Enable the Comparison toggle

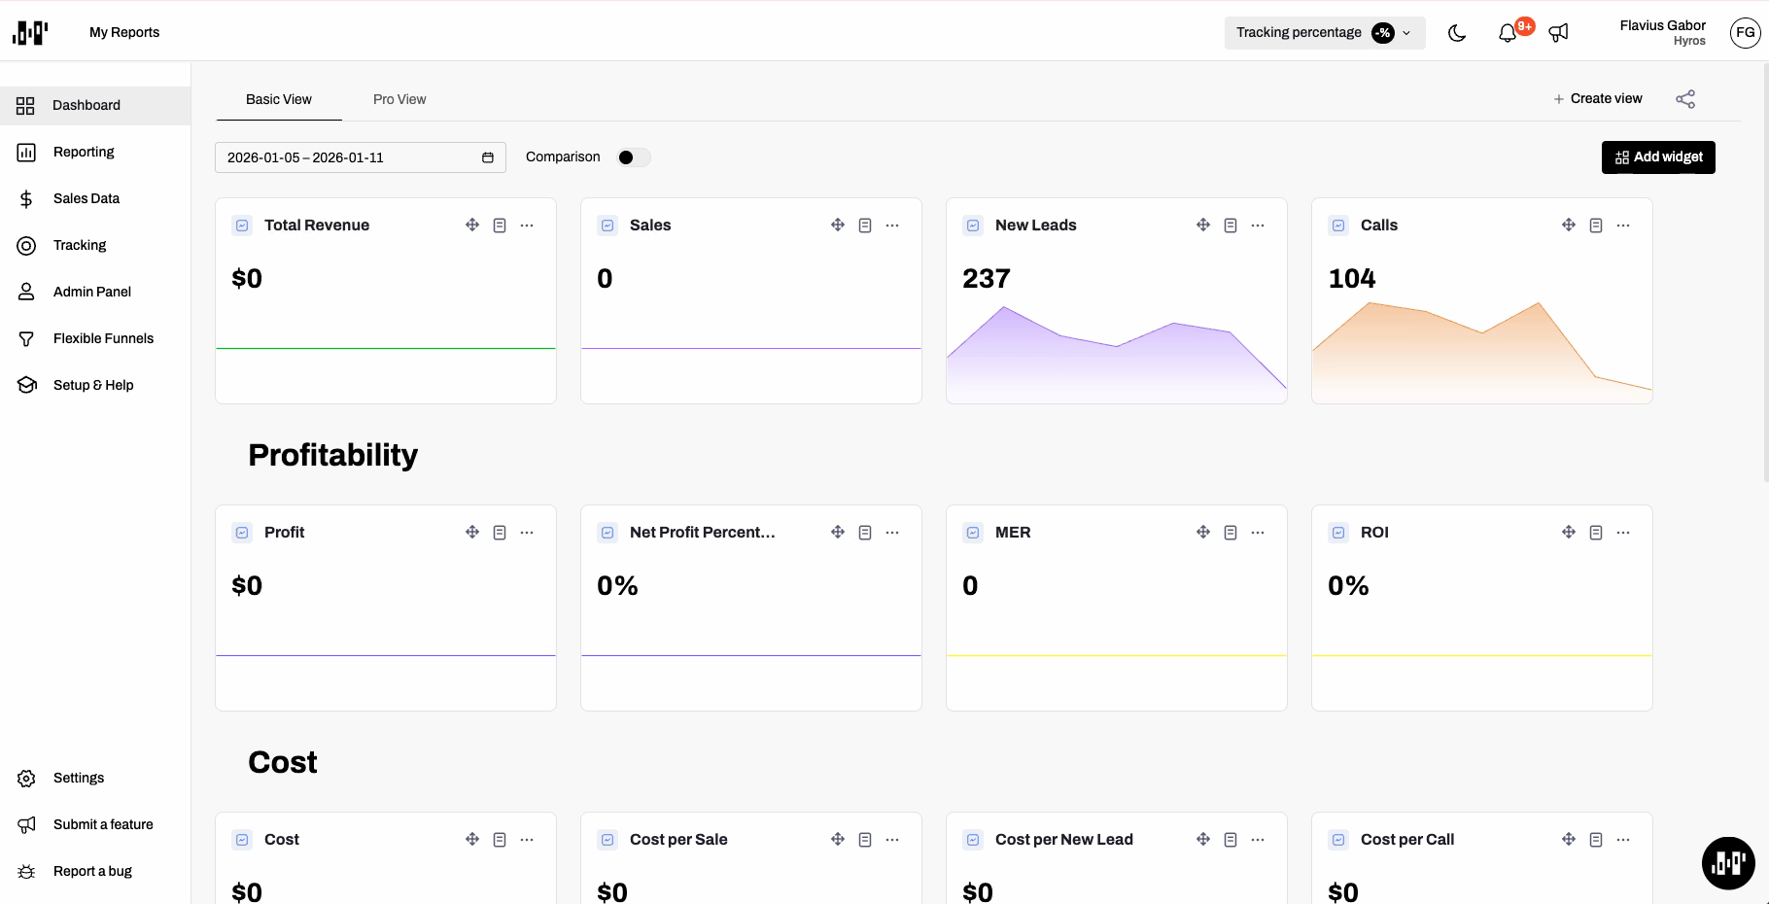pos(633,157)
